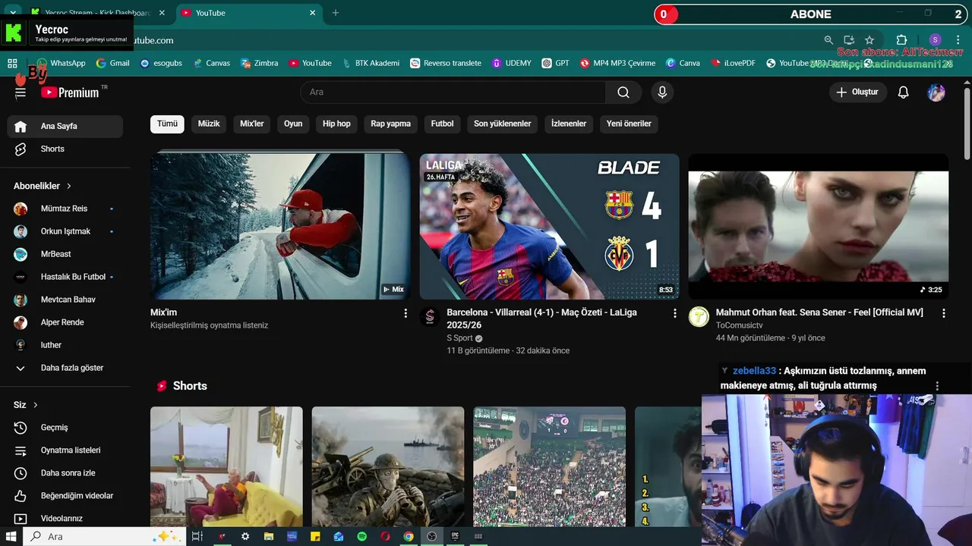
Task: Select the Rap yapma filter chip
Action: (390, 124)
